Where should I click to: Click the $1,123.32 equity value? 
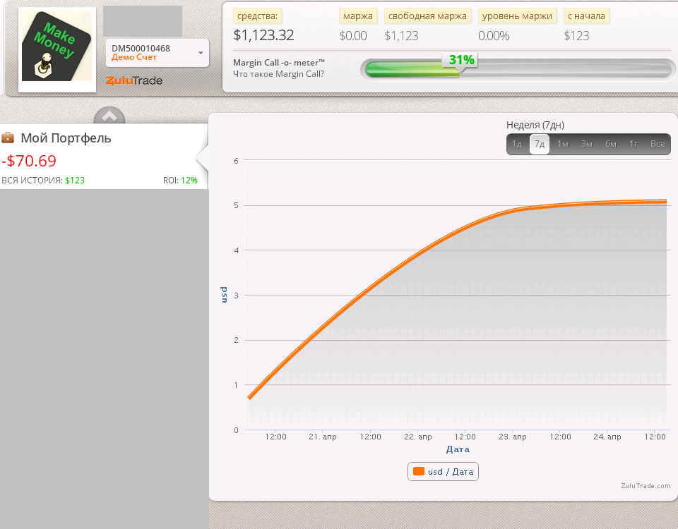point(263,35)
